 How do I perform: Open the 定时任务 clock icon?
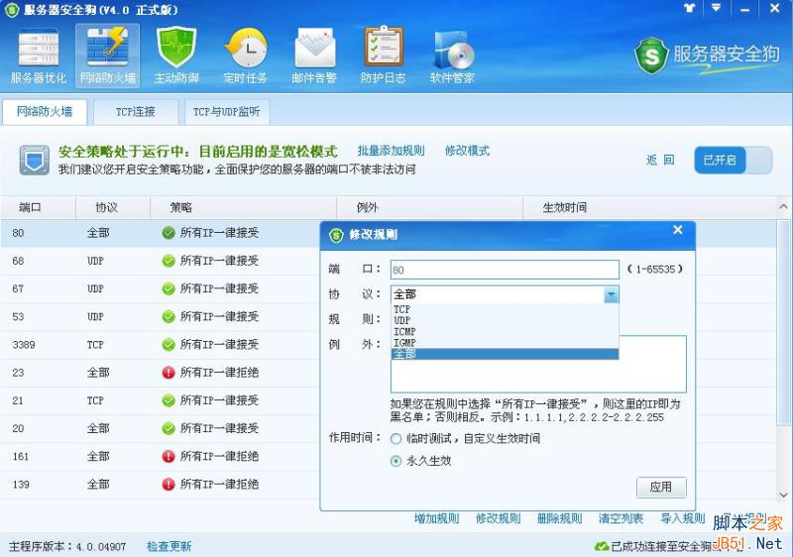tap(245, 56)
